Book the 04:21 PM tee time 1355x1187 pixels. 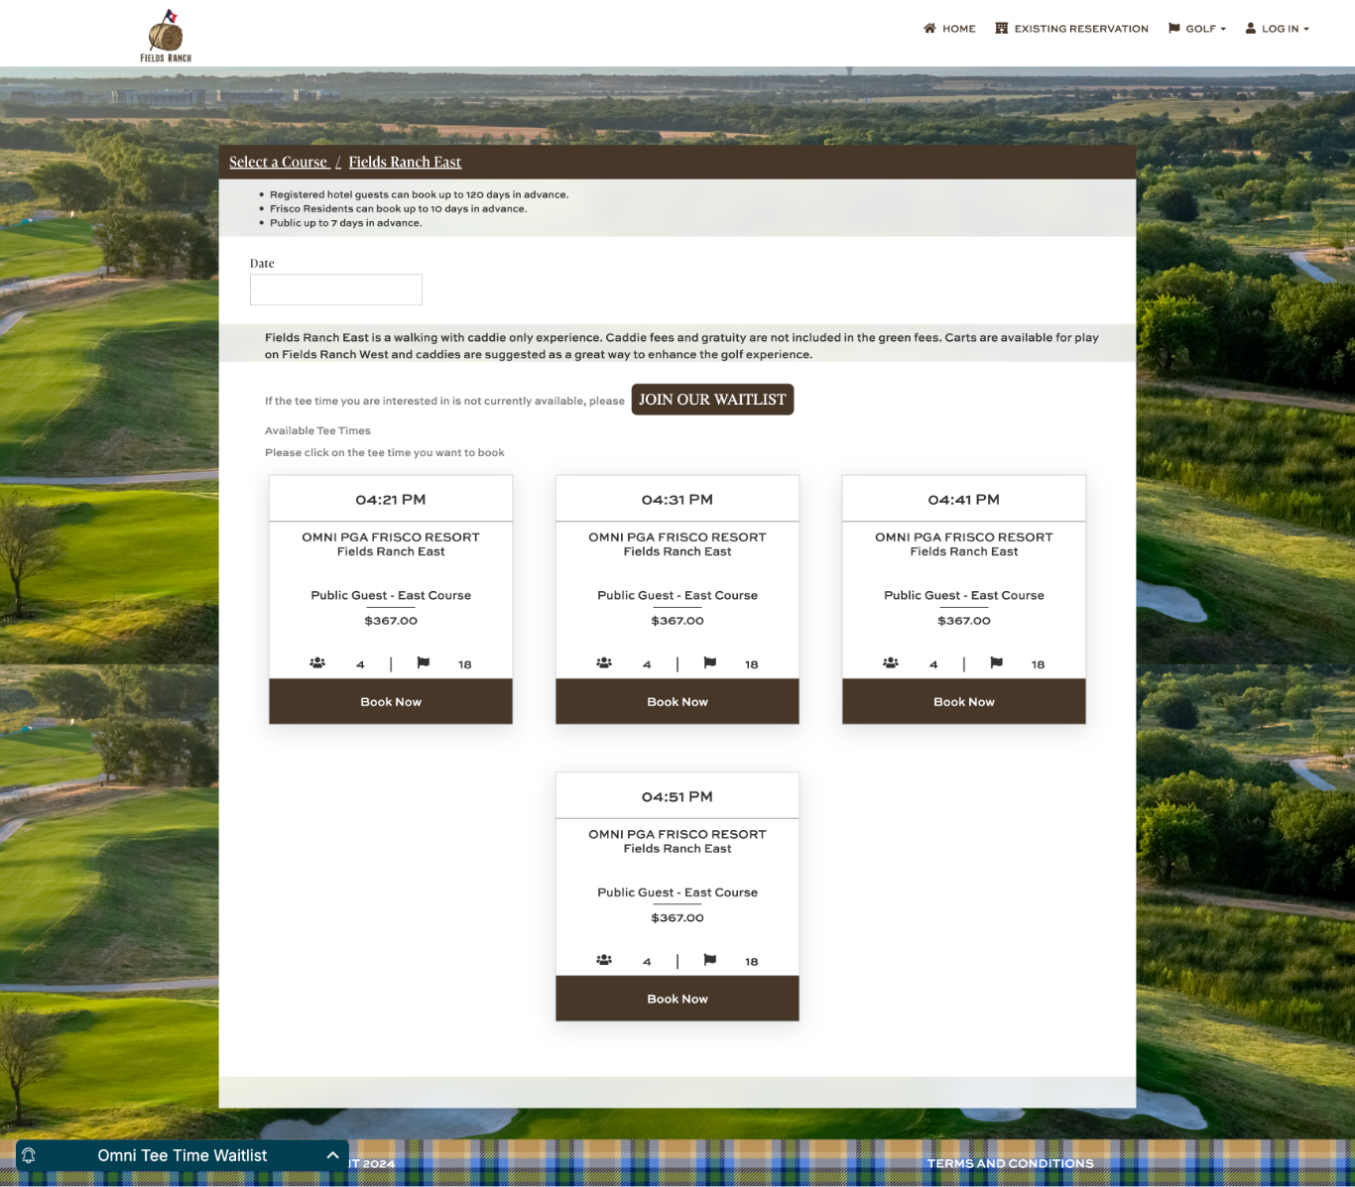coord(391,702)
